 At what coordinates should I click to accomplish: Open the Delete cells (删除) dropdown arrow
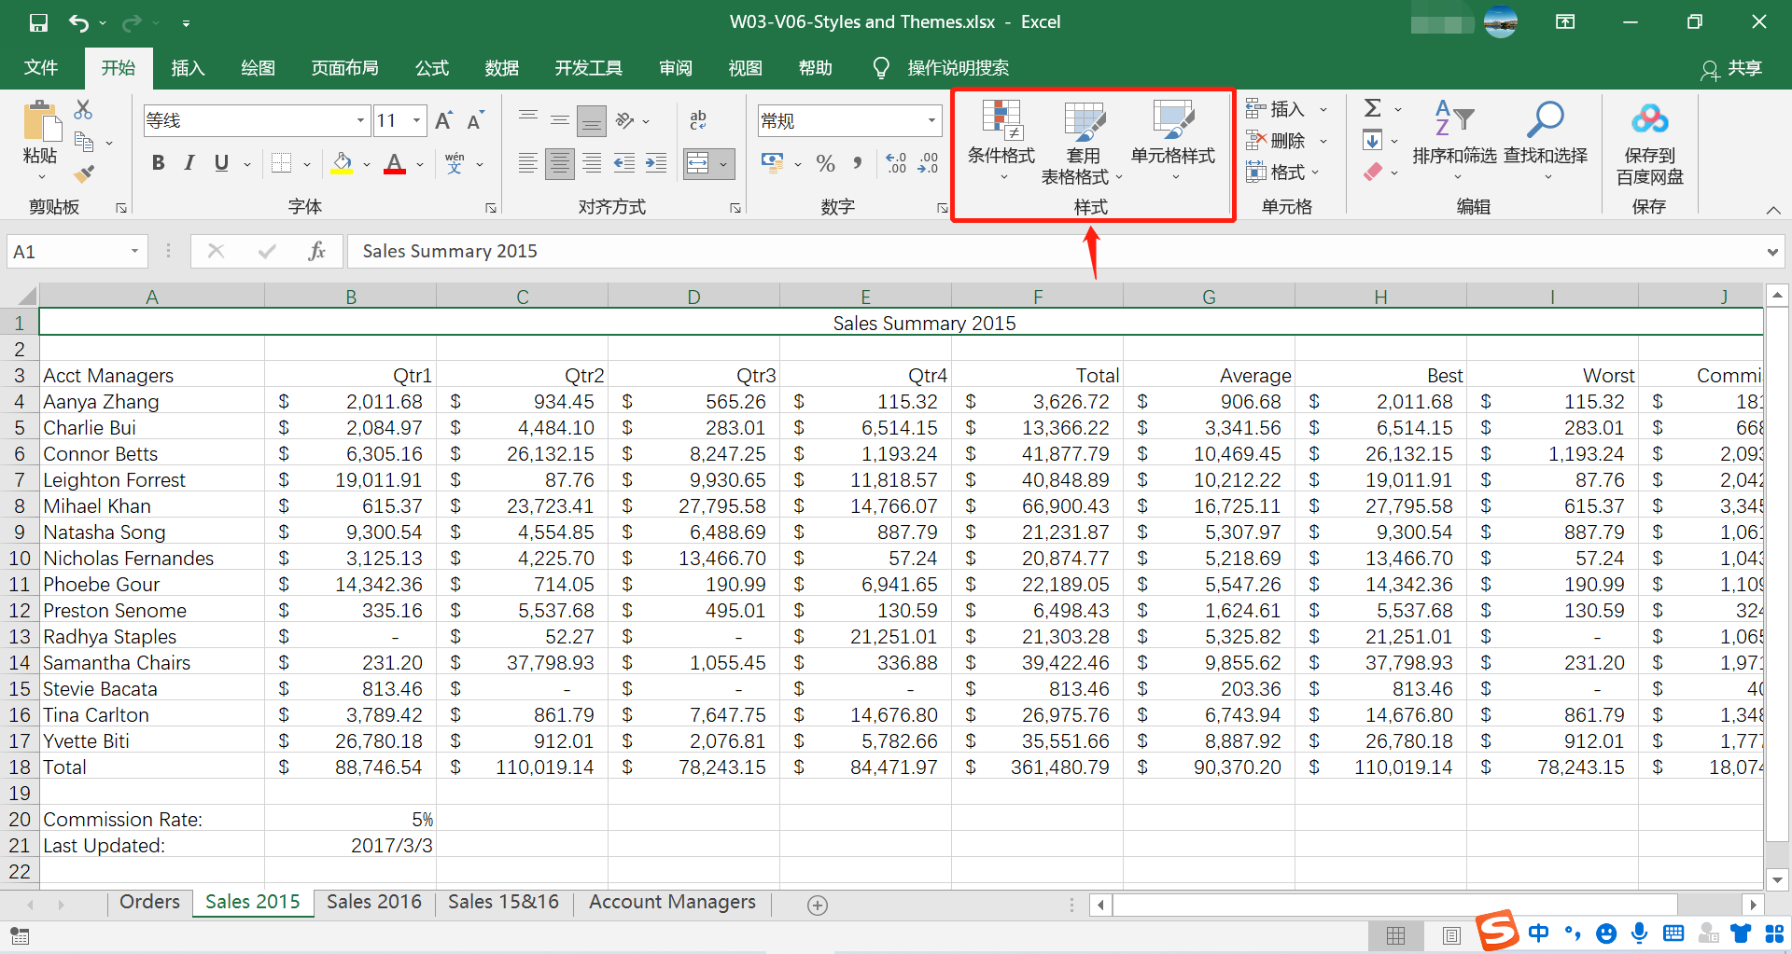[1323, 141]
